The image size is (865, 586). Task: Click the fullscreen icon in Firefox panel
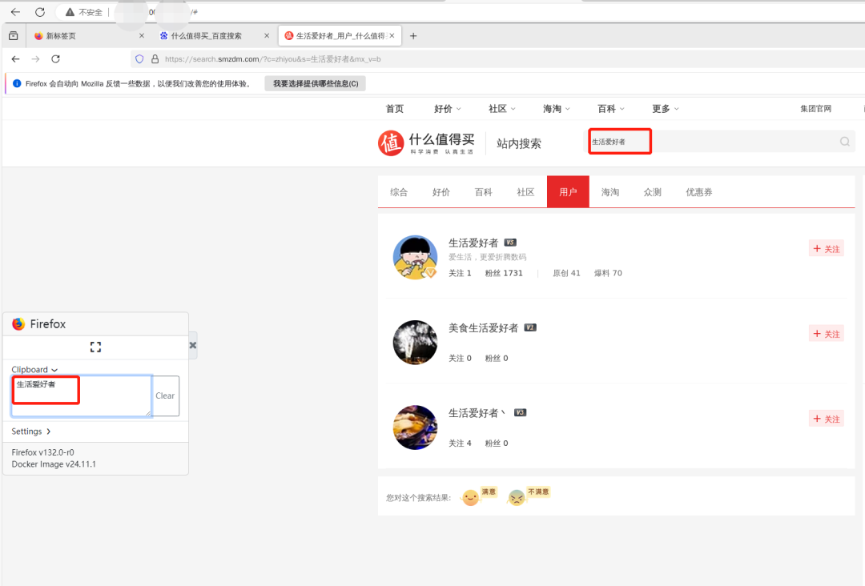[x=95, y=347]
